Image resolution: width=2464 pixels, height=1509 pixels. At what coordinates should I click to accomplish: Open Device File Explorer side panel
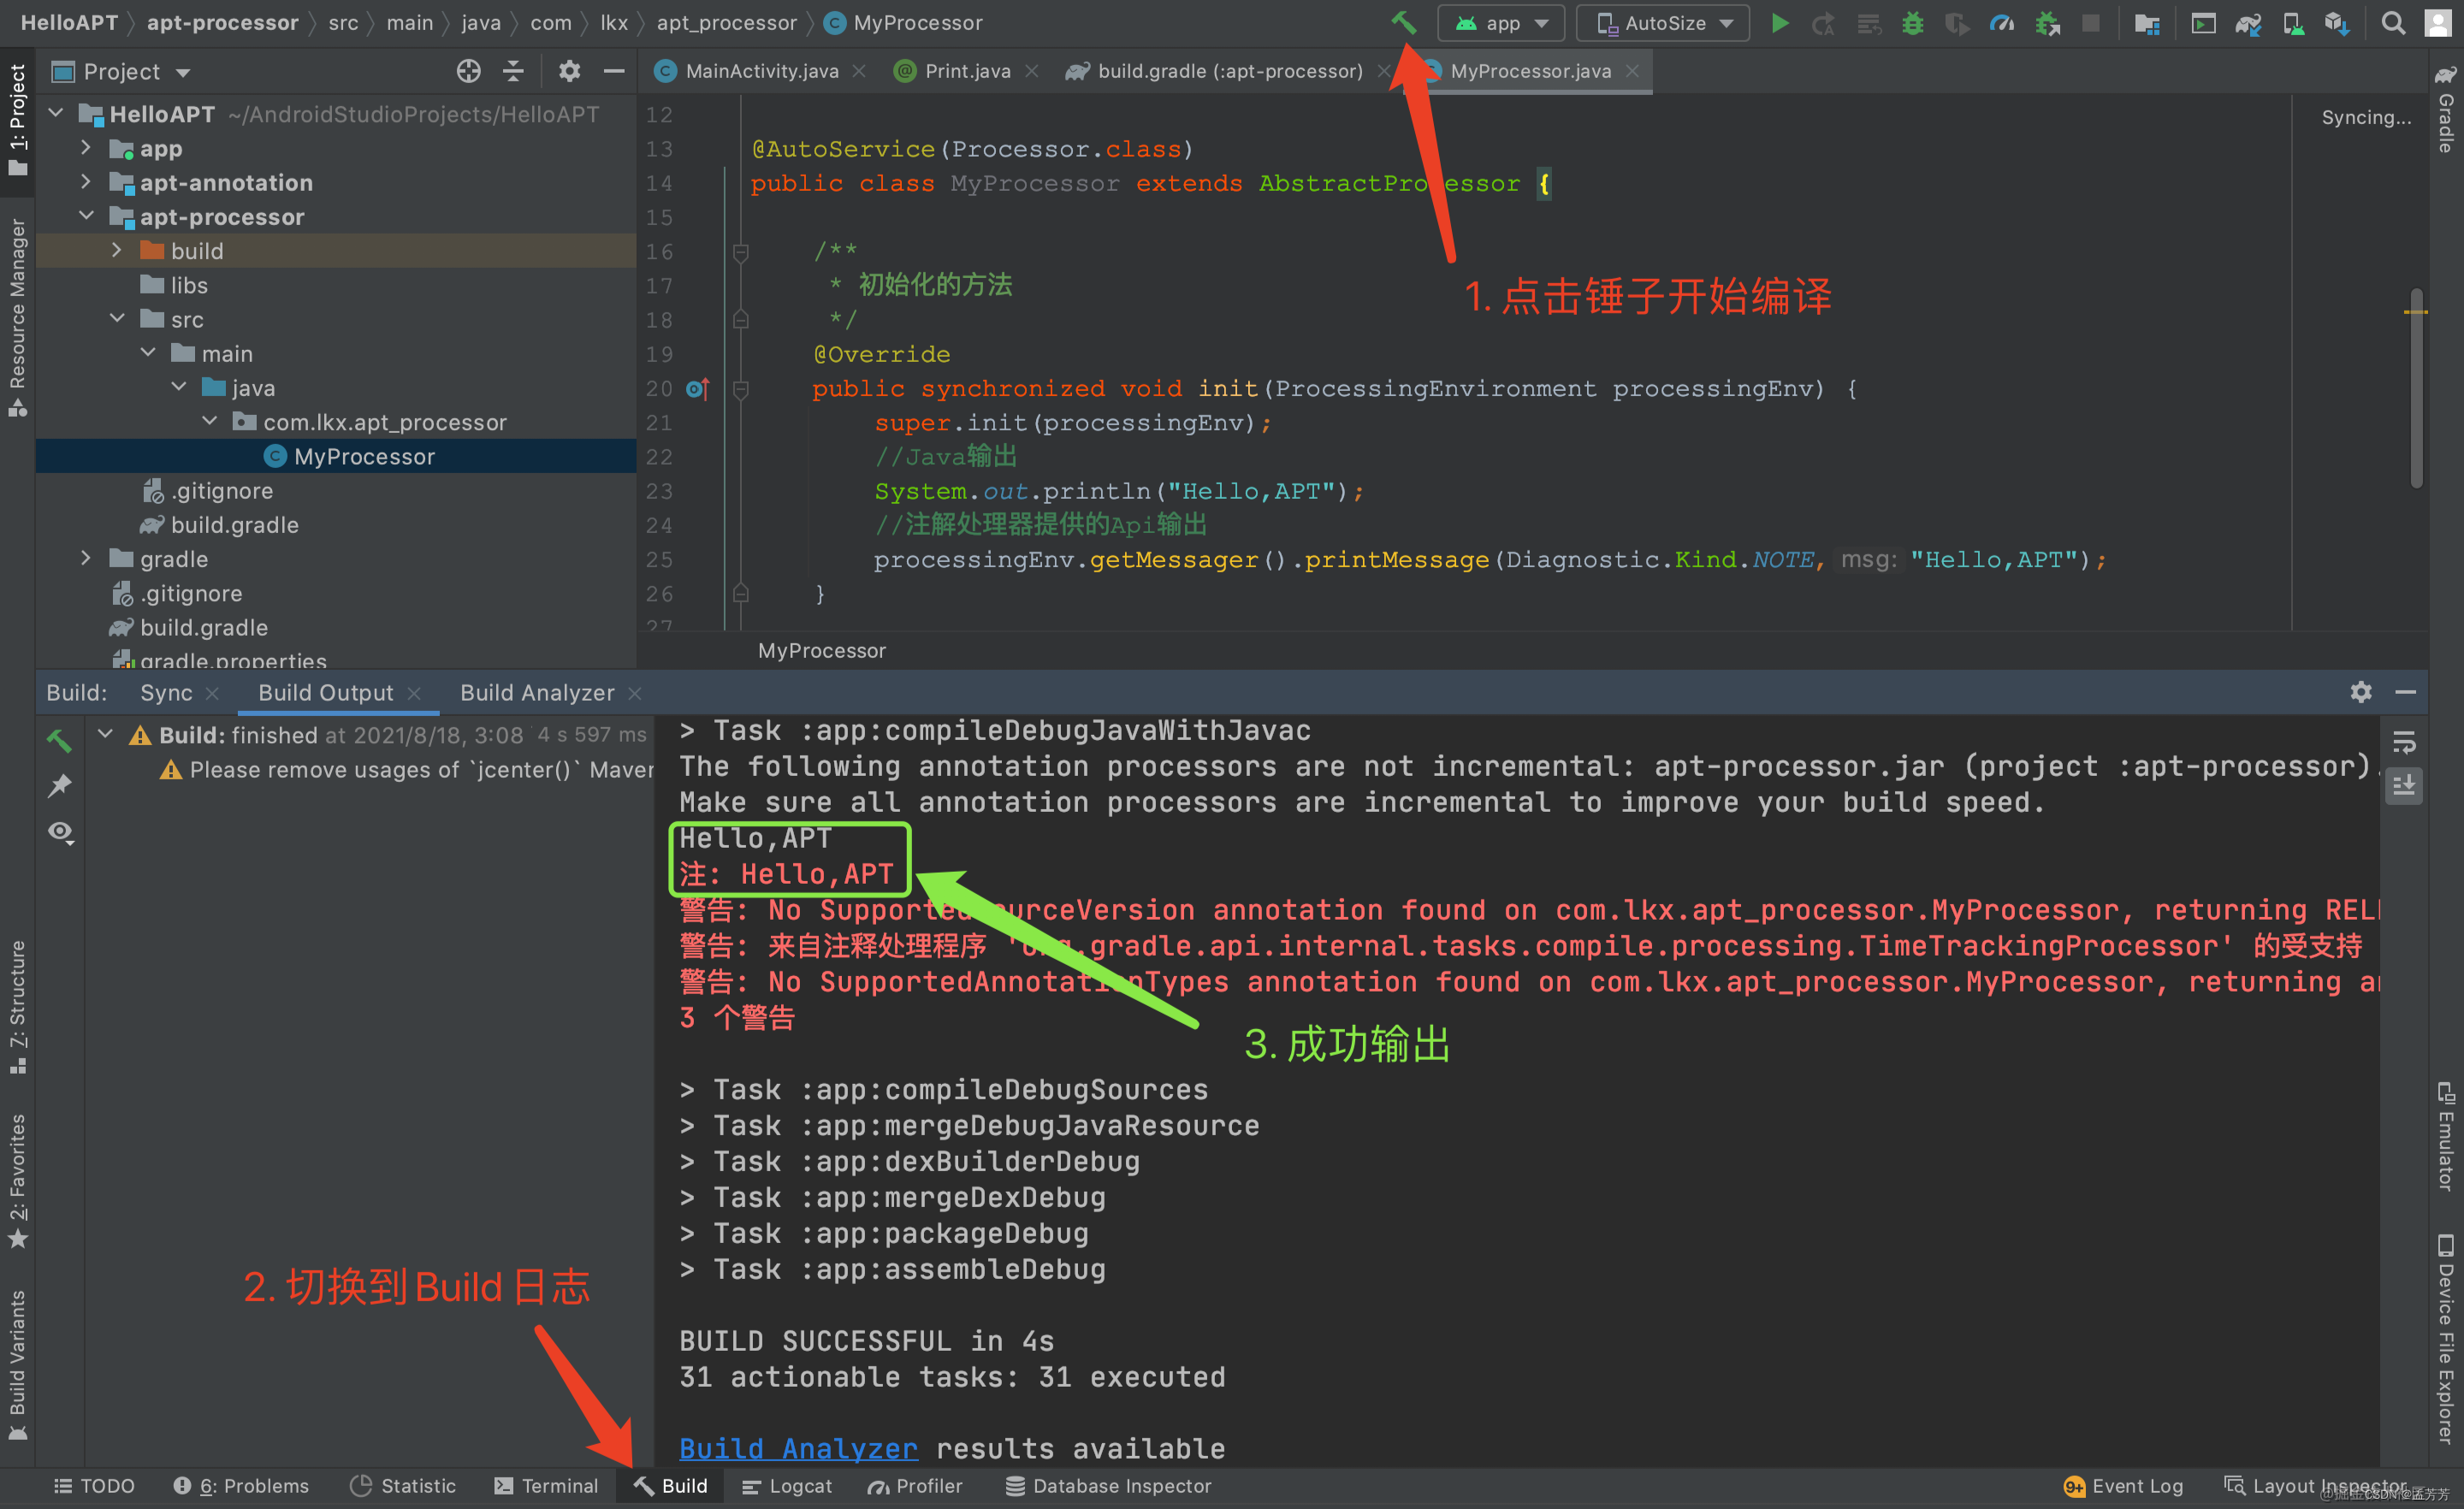click(2445, 1340)
